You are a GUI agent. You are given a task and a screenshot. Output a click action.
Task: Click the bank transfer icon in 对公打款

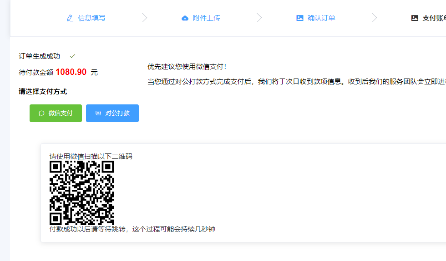tap(98, 113)
